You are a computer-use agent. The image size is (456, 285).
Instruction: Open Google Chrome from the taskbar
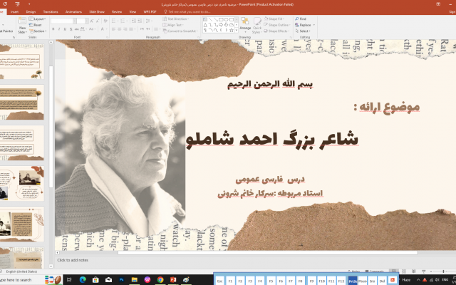coord(160,280)
